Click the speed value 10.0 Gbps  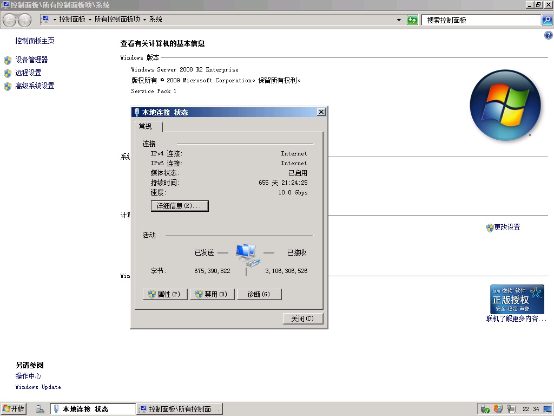point(293,192)
